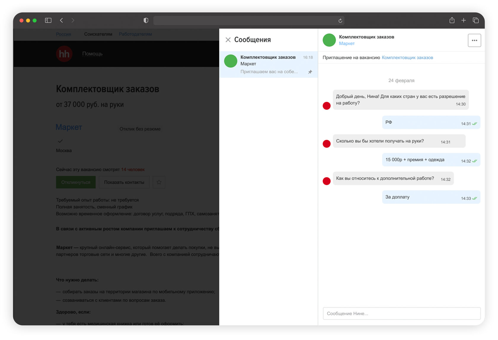The width and height of the screenshot is (498, 340).
Task: Switch to Соискателям tab
Action: [x=98, y=34]
